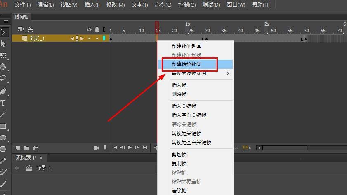Toggle show or hide all layers eye

(x=89, y=29)
